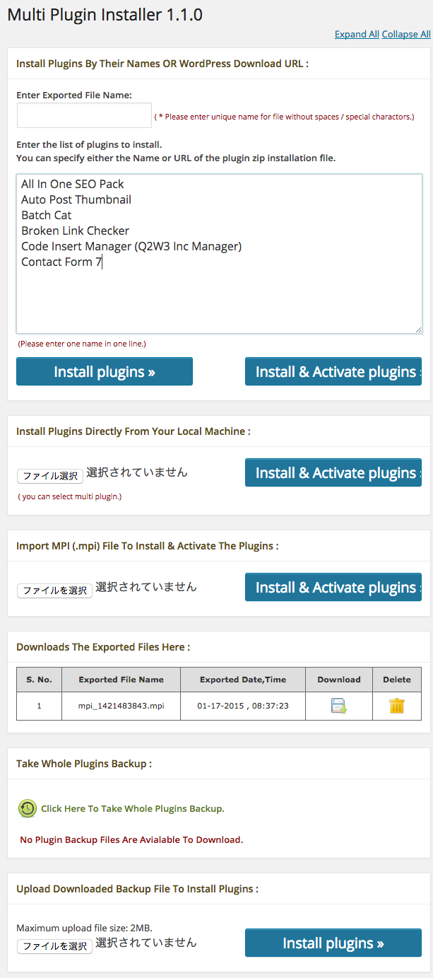Choose file in Local Machine section
The image size is (433, 978).
click(50, 476)
